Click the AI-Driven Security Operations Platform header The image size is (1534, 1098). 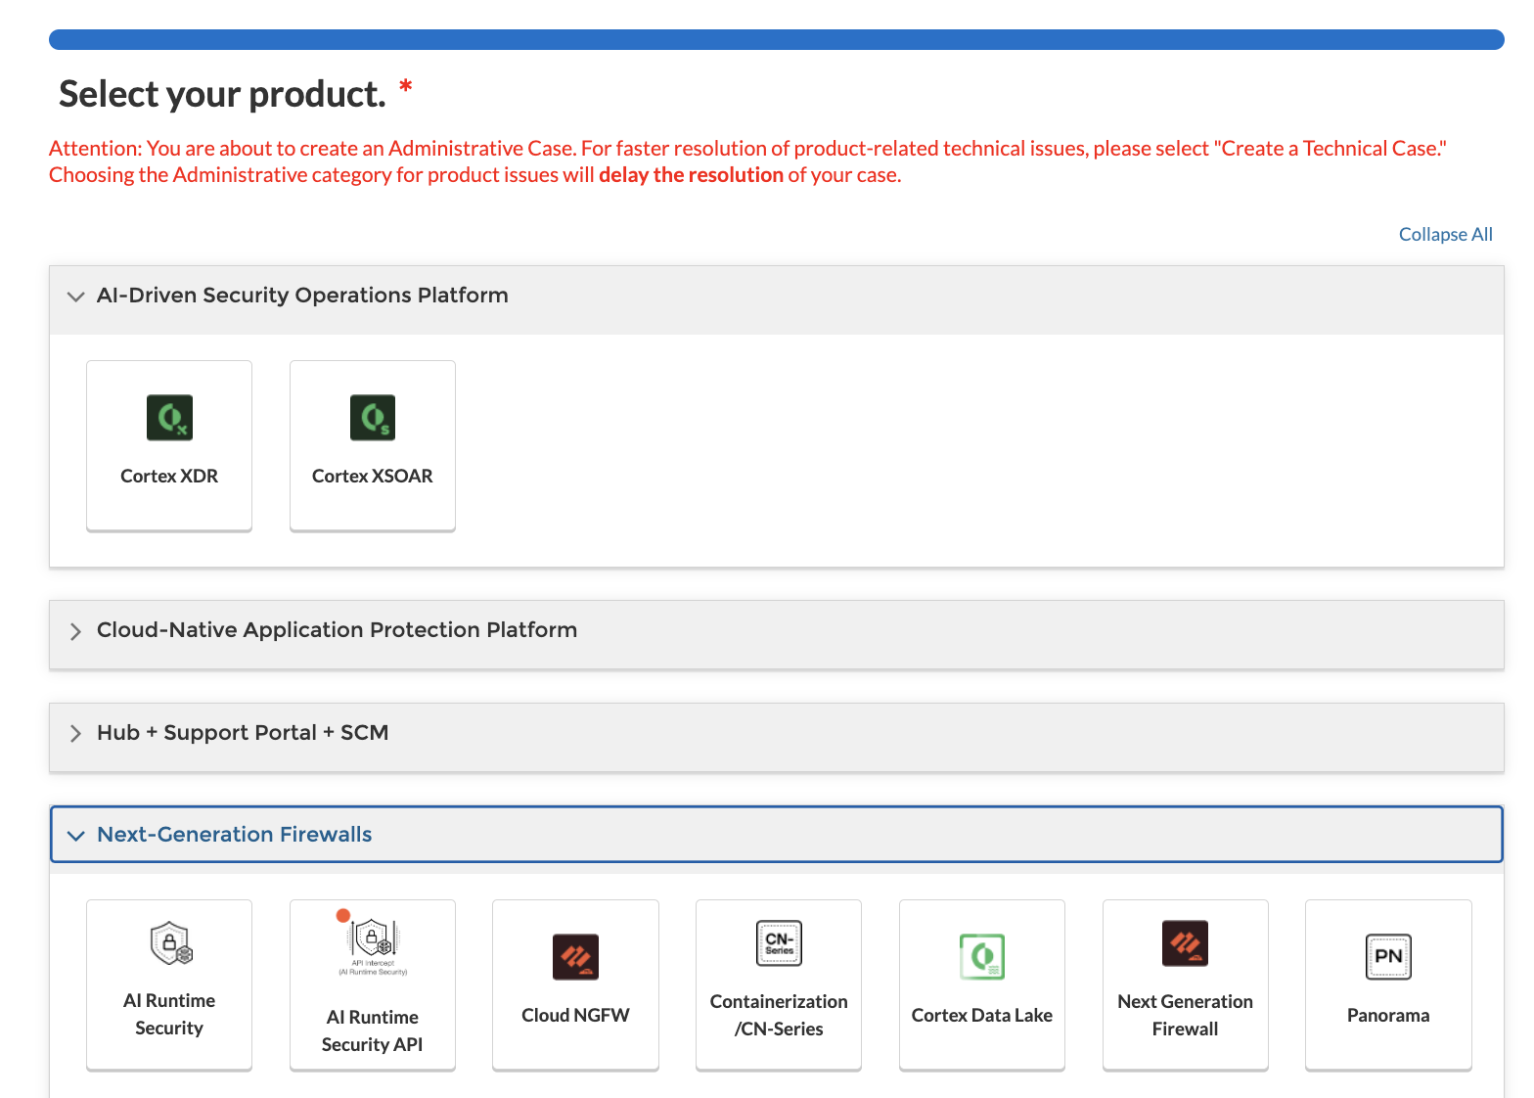(777, 300)
